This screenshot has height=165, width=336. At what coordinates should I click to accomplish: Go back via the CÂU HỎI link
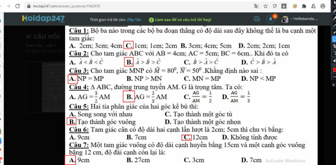(42, 37)
